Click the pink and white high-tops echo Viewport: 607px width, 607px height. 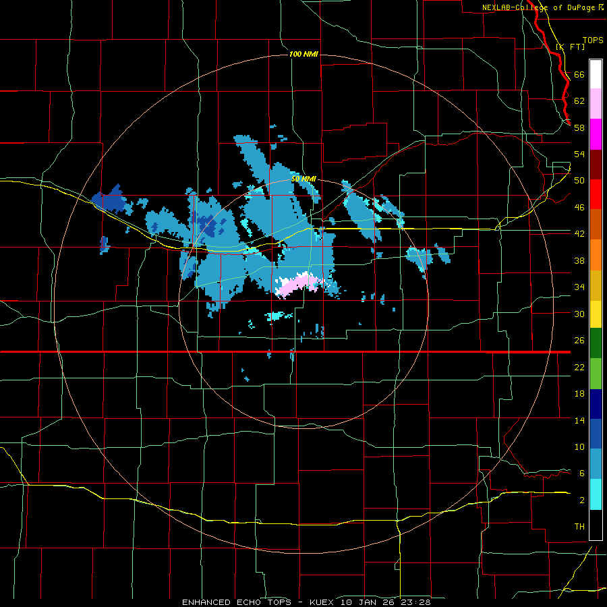click(x=299, y=285)
